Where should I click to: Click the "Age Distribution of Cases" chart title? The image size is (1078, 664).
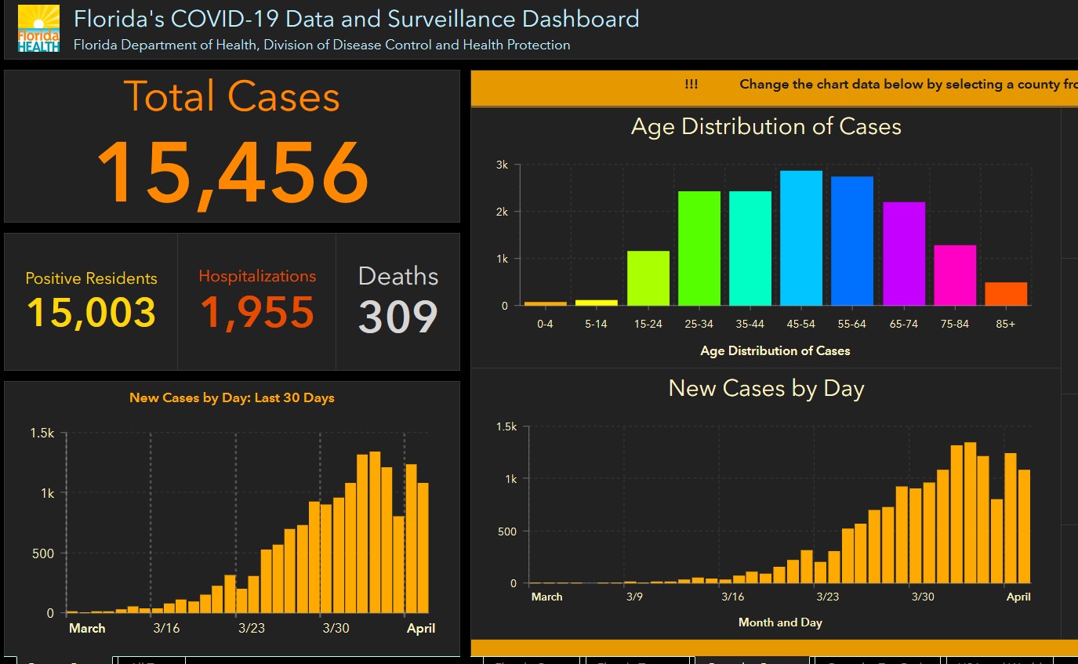point(766,127)
